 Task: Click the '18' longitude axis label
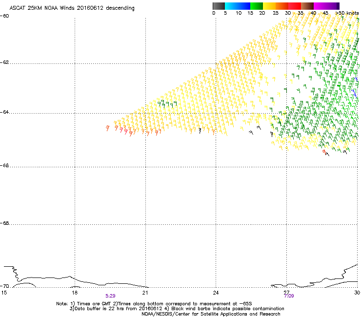74,293
